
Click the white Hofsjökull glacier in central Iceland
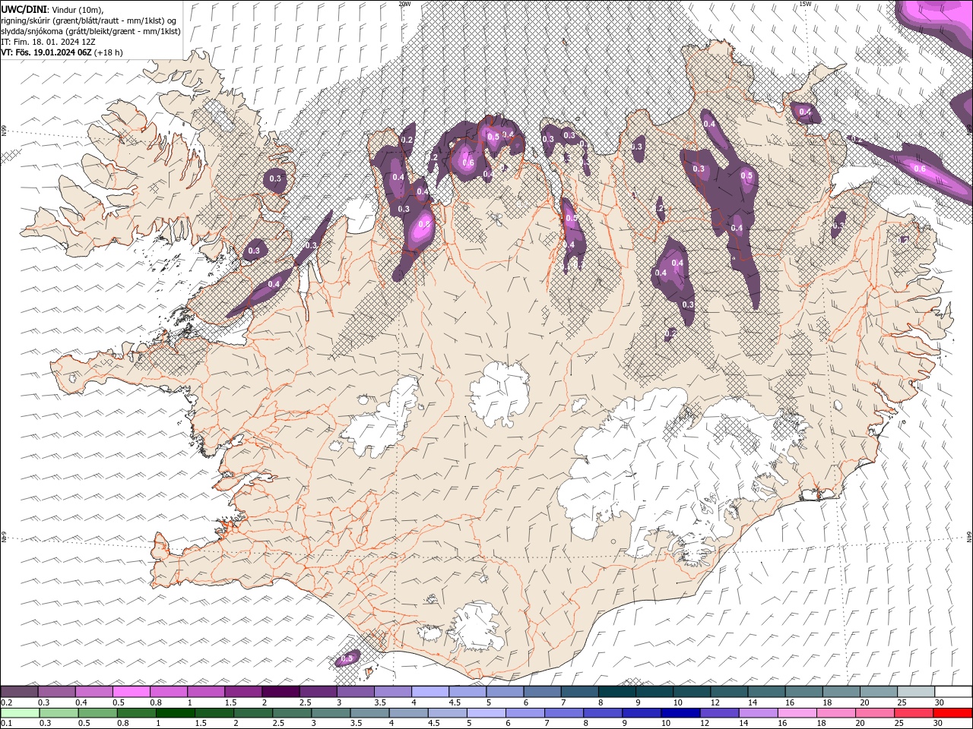[499, 394]
